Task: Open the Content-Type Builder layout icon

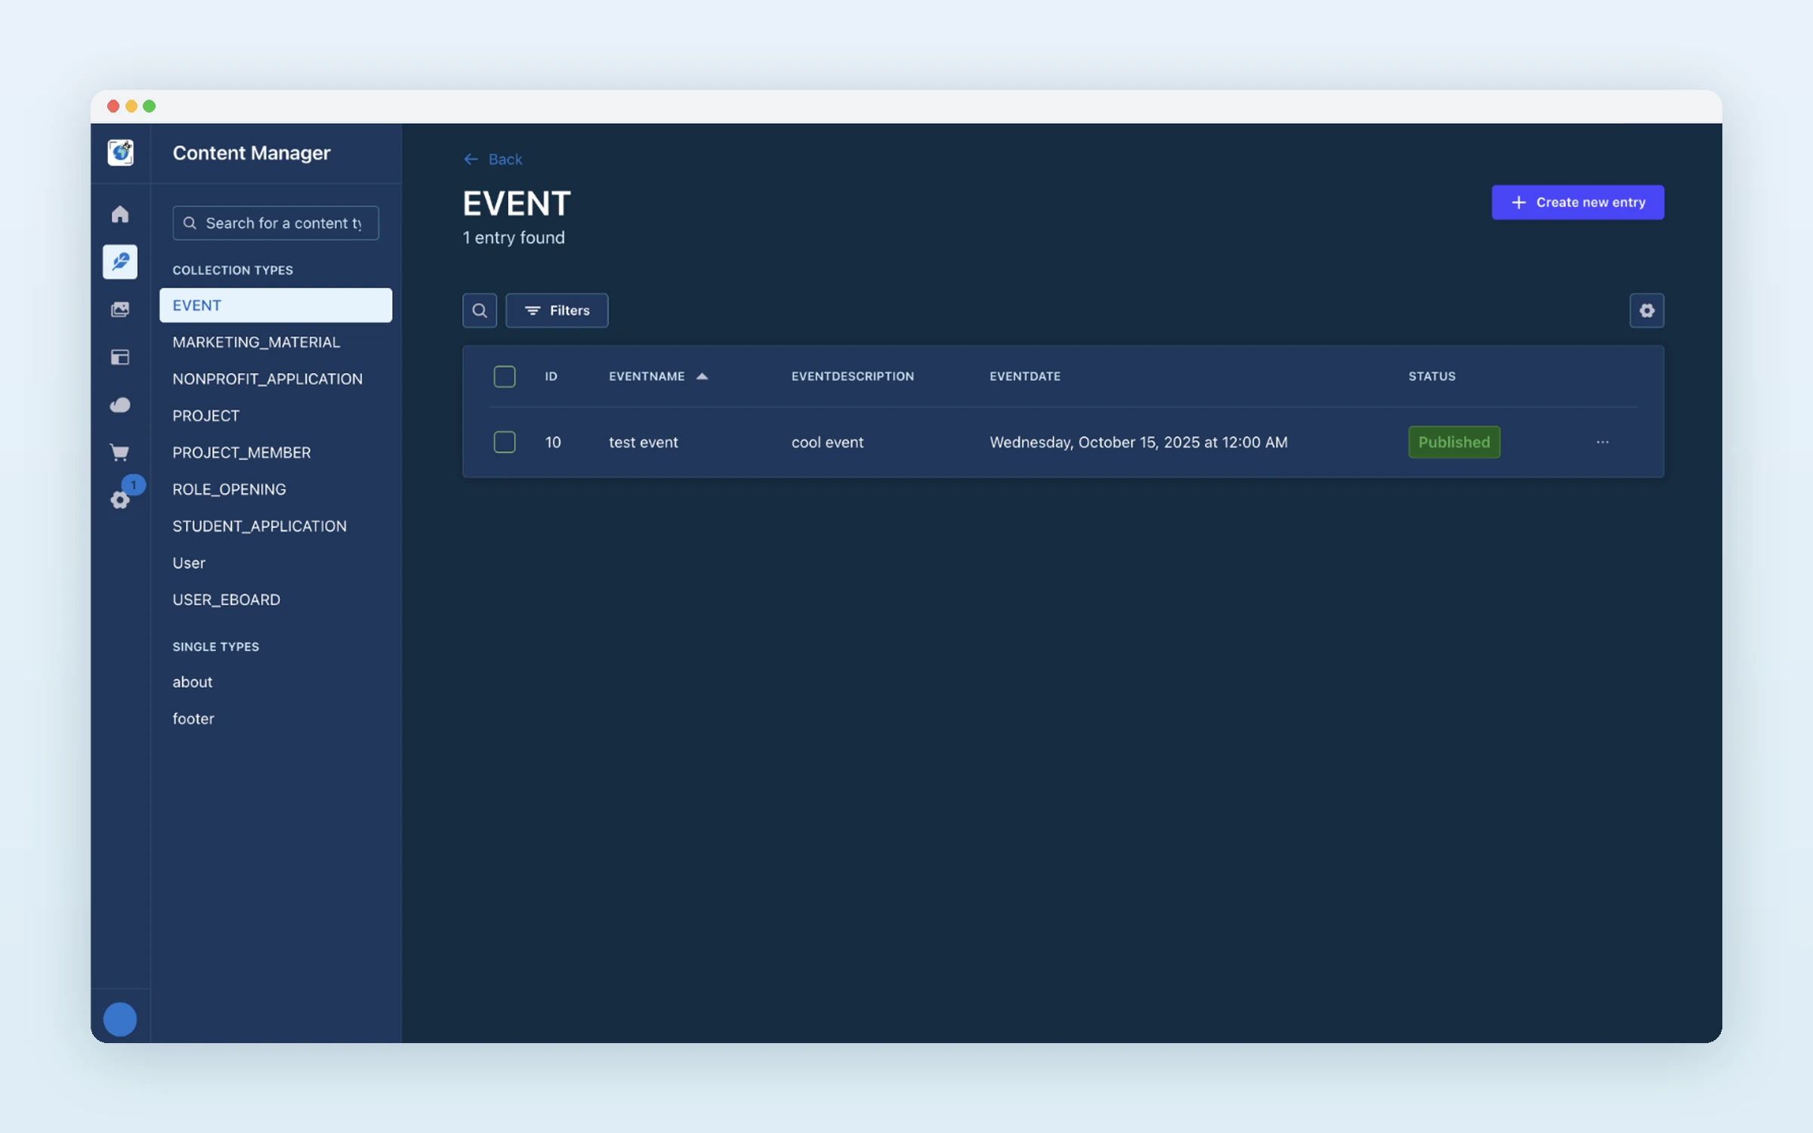Action: [x=120, y=357]
